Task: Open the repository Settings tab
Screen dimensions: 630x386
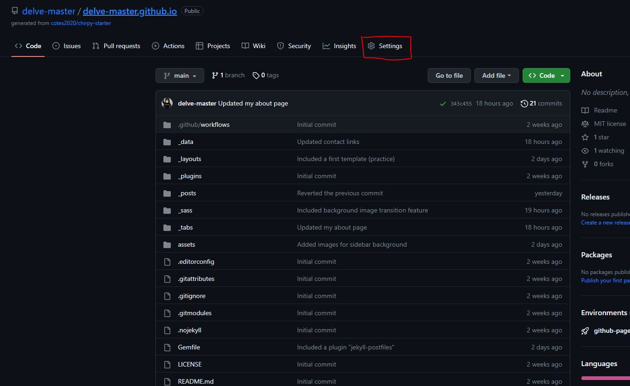Action: (x=385, y=46)
